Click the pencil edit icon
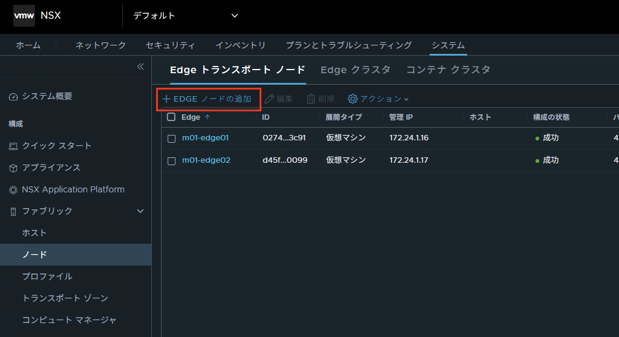 point(269,99)
